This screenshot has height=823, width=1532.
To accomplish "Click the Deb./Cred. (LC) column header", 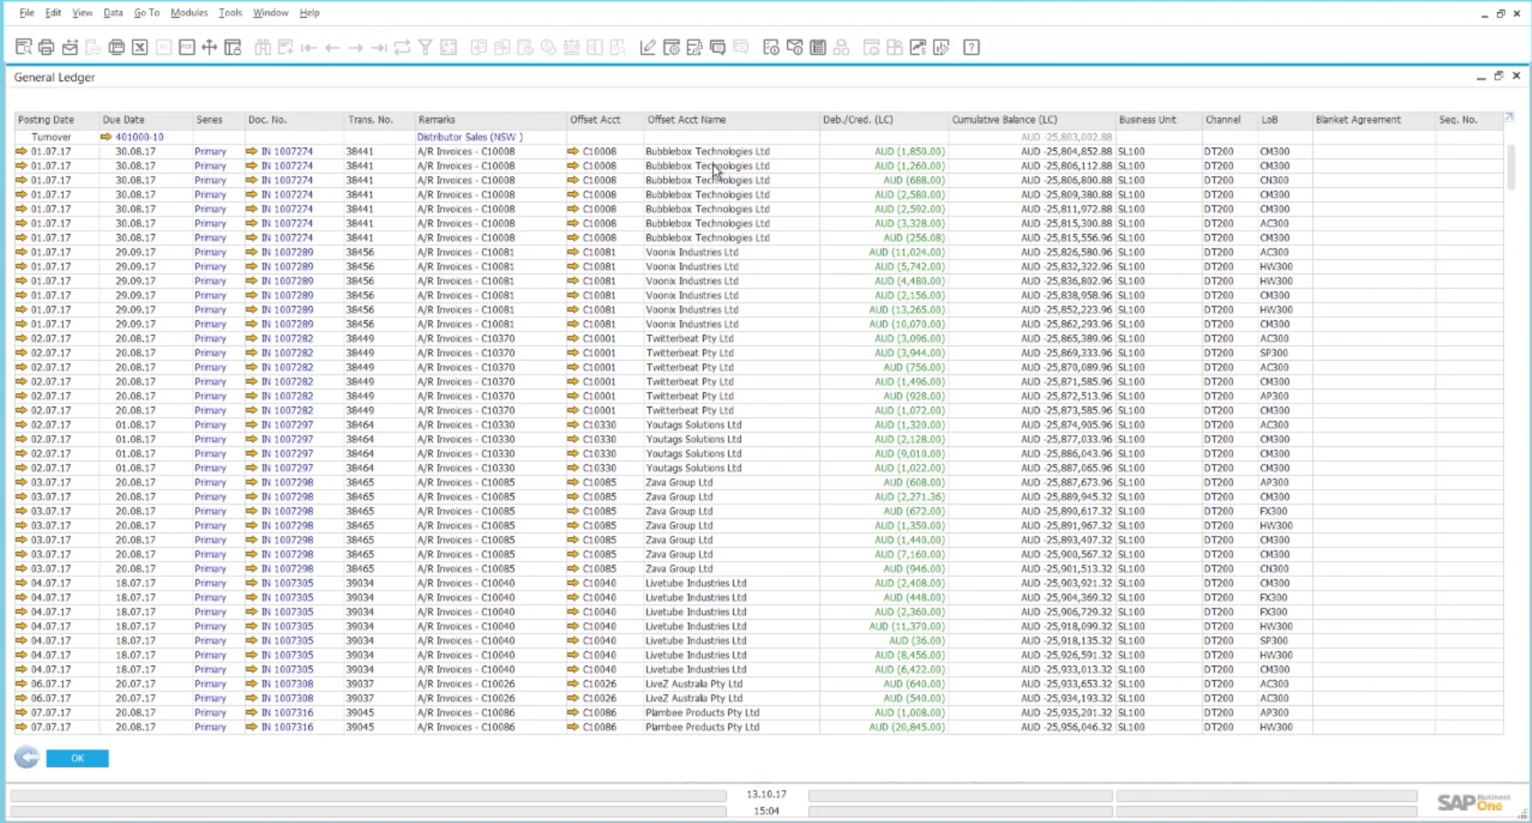I will tap(884, 119).
